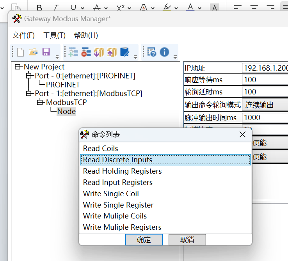Select Read Holding Registers command
The height and width of the screenshot is (261, 288).
[165, 171]
